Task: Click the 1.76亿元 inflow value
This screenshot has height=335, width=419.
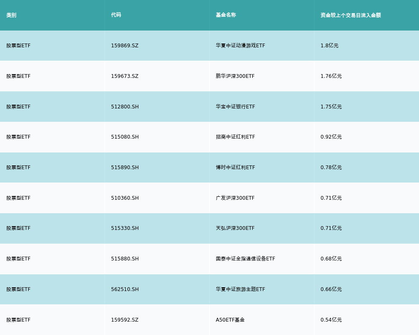Action: pos(331,76)
